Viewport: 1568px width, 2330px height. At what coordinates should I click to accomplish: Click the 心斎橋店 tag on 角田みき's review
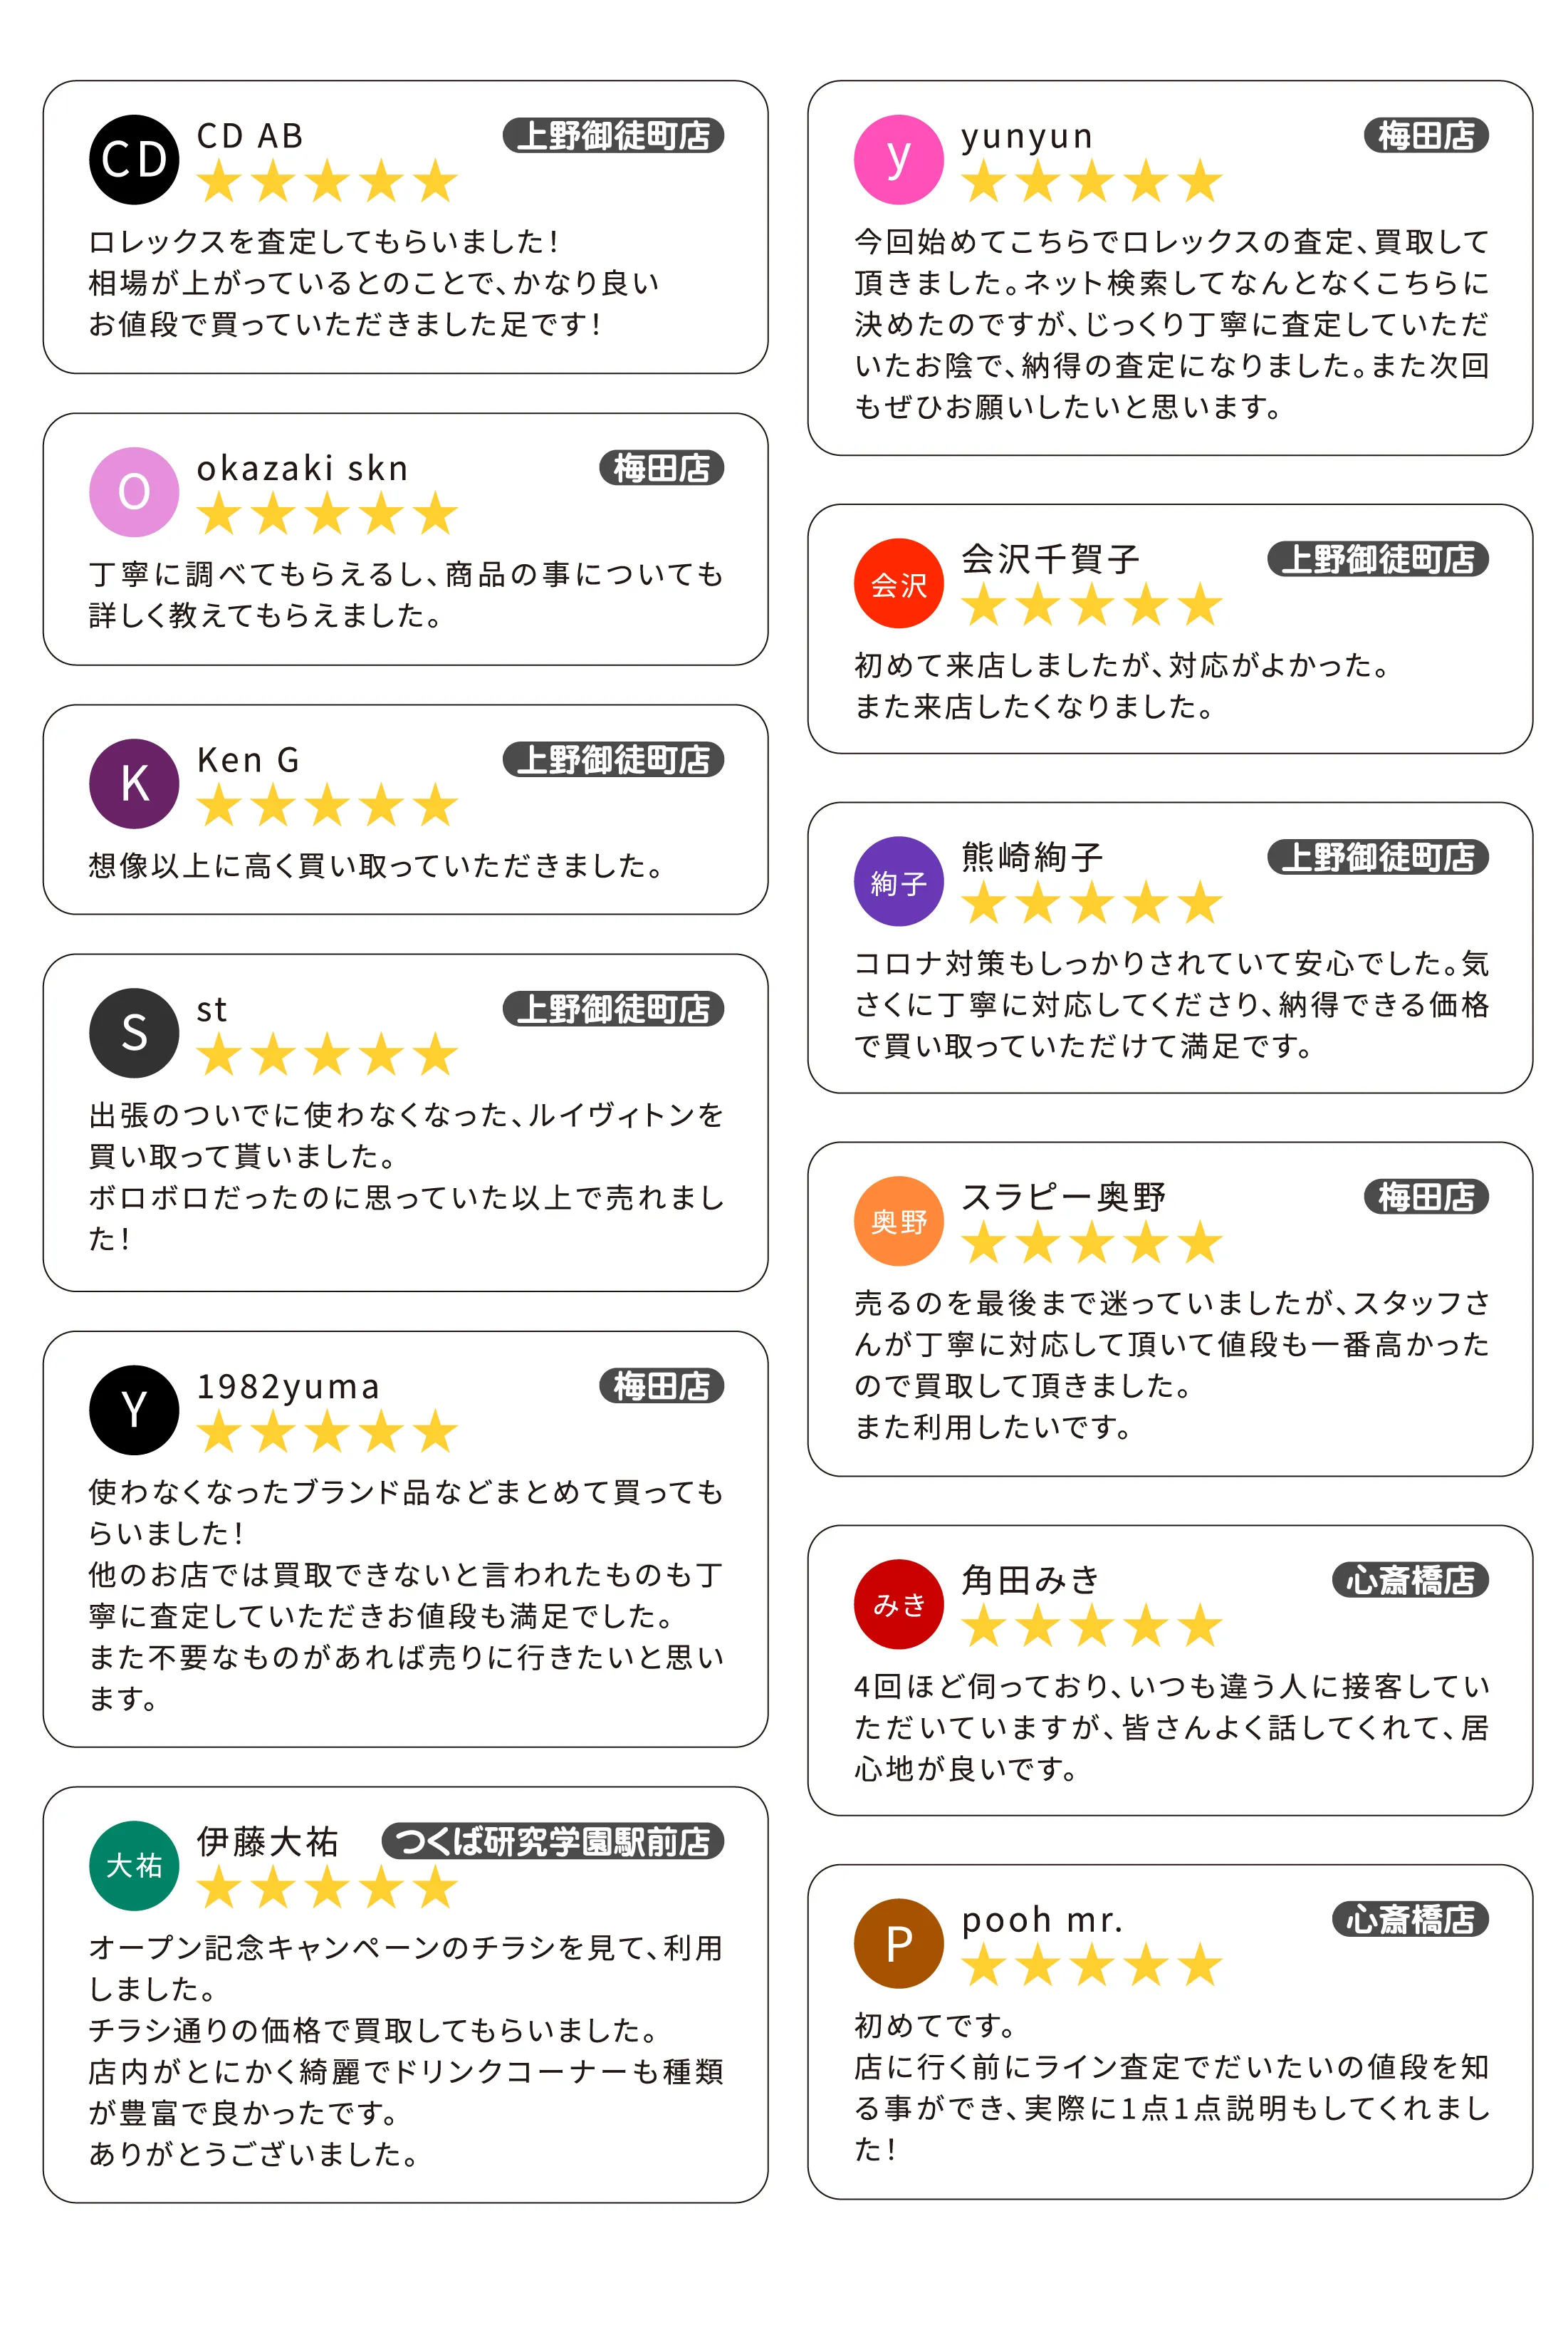(x=1409, y=1580)
